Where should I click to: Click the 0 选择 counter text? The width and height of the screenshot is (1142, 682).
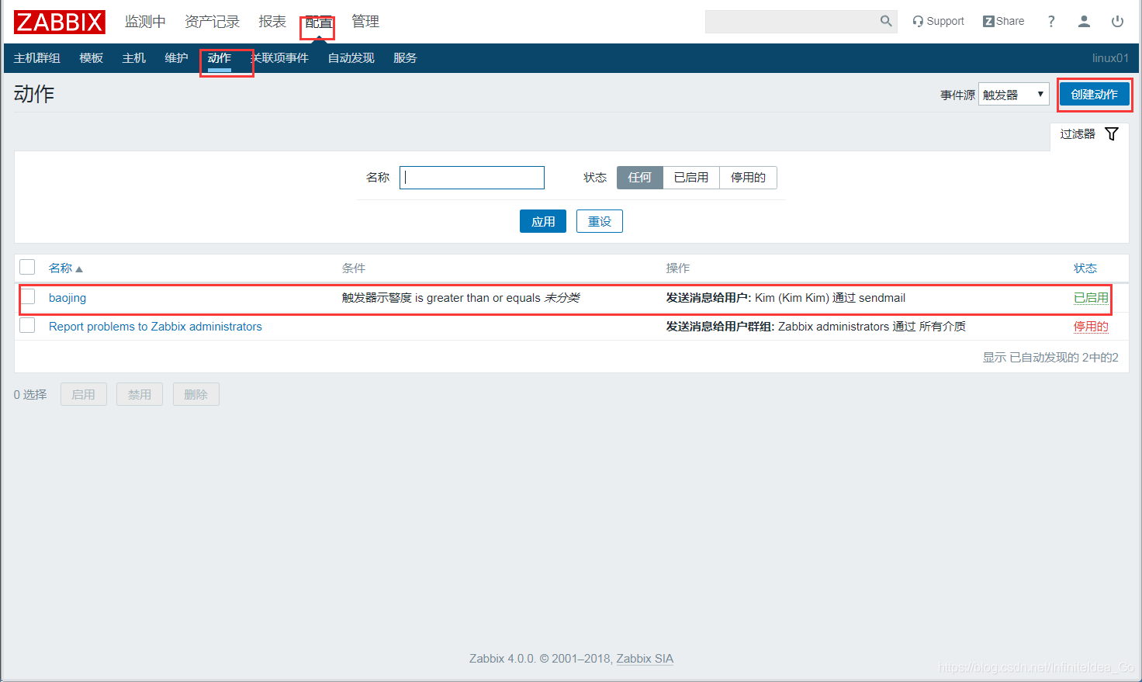(30, 395)
